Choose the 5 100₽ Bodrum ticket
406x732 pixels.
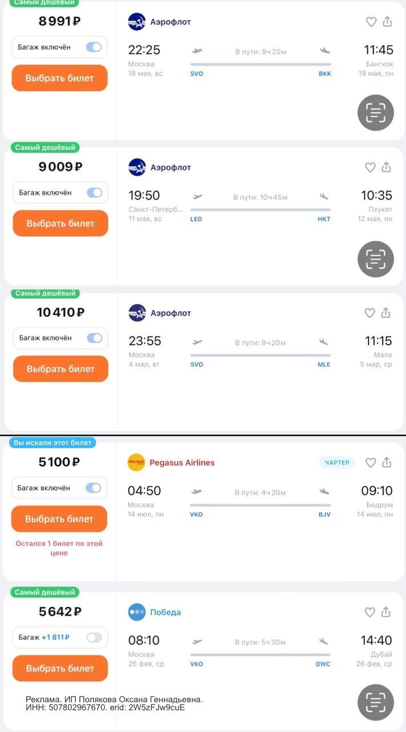point(59,519)
